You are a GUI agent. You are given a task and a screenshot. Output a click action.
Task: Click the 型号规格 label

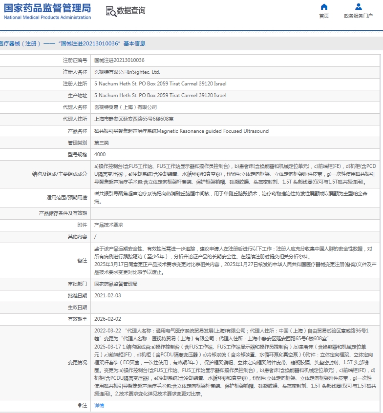tap(77, 154)
